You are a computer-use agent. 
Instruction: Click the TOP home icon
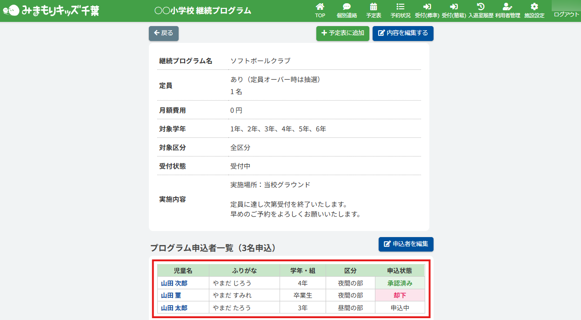coord(320,7)
